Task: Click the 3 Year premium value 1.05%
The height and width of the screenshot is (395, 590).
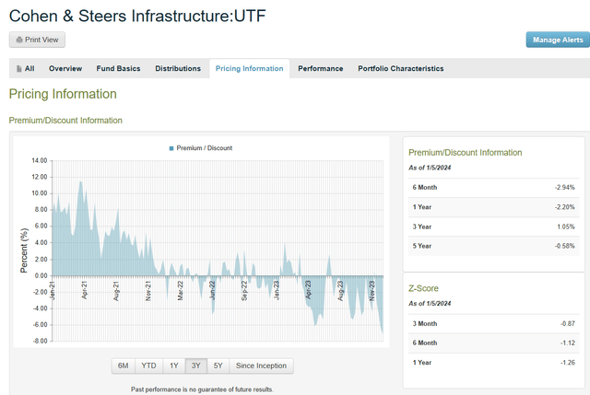Action: (566, 227)
